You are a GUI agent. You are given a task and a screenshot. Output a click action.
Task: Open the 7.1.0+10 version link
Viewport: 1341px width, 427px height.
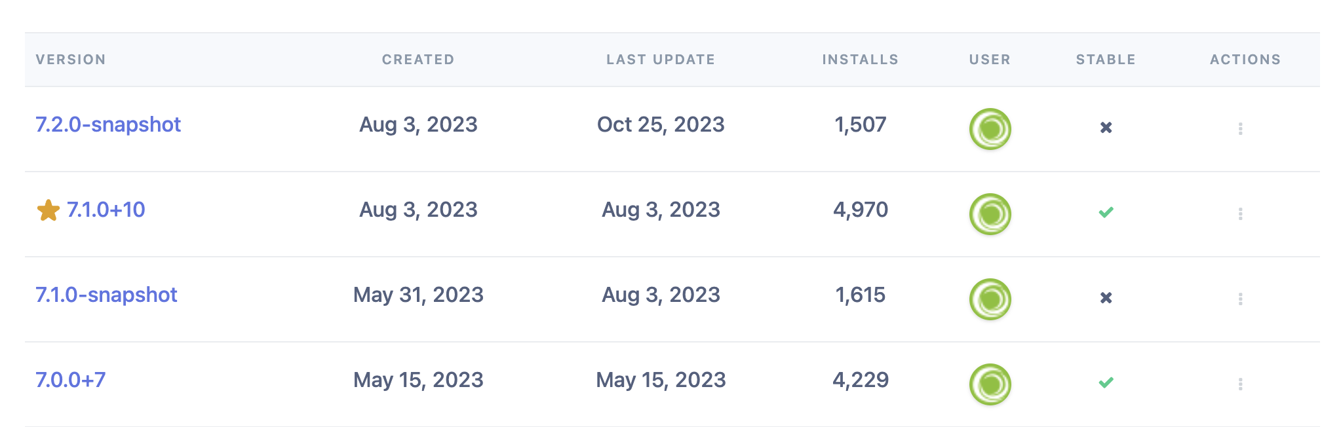[106, 210]
